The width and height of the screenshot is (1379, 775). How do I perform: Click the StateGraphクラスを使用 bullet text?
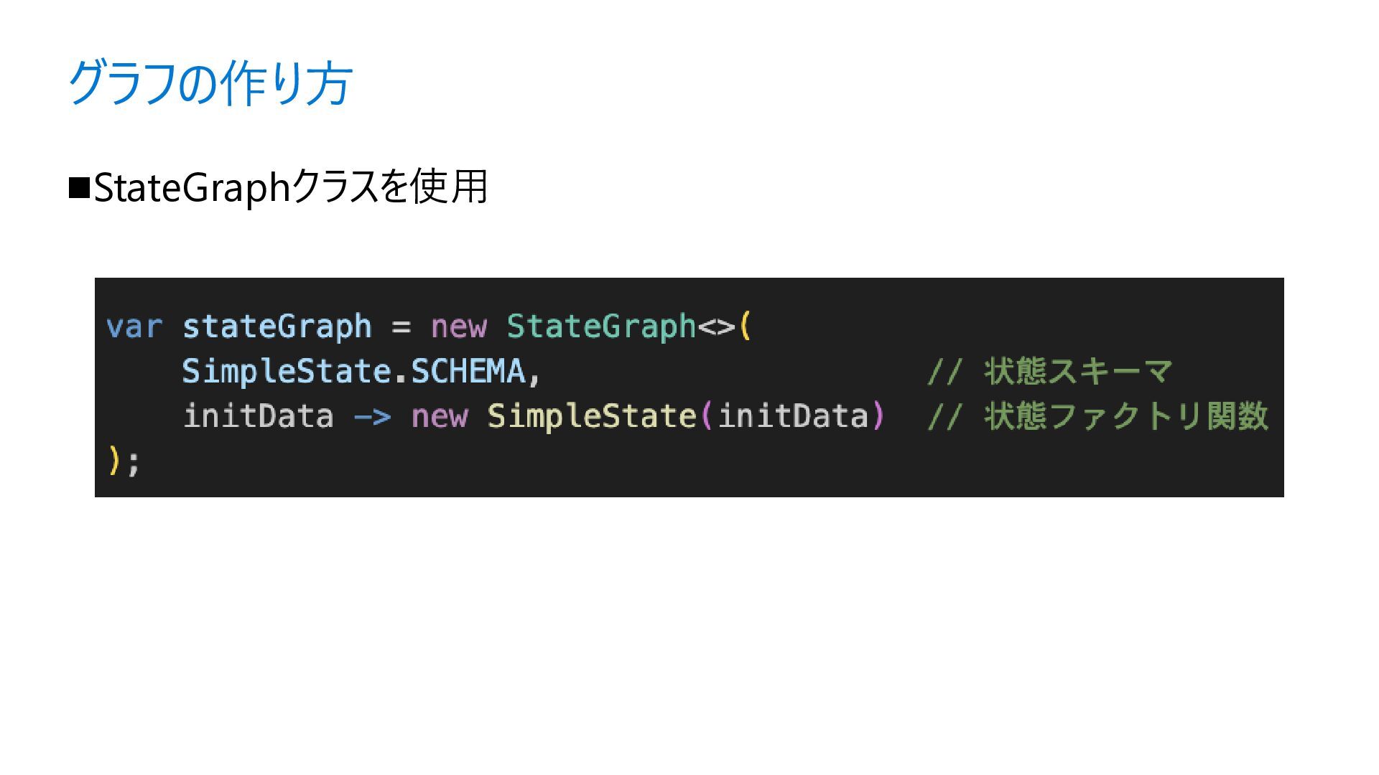pos(291,187)
